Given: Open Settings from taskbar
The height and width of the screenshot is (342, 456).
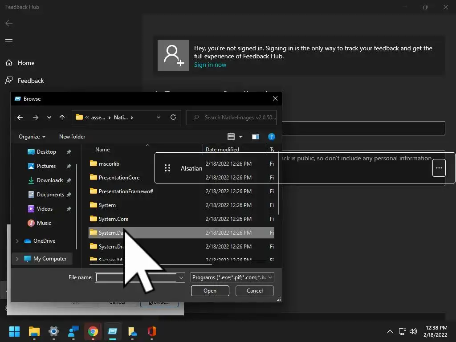Looking at the screenshot, I should click(x=54, y=331).
